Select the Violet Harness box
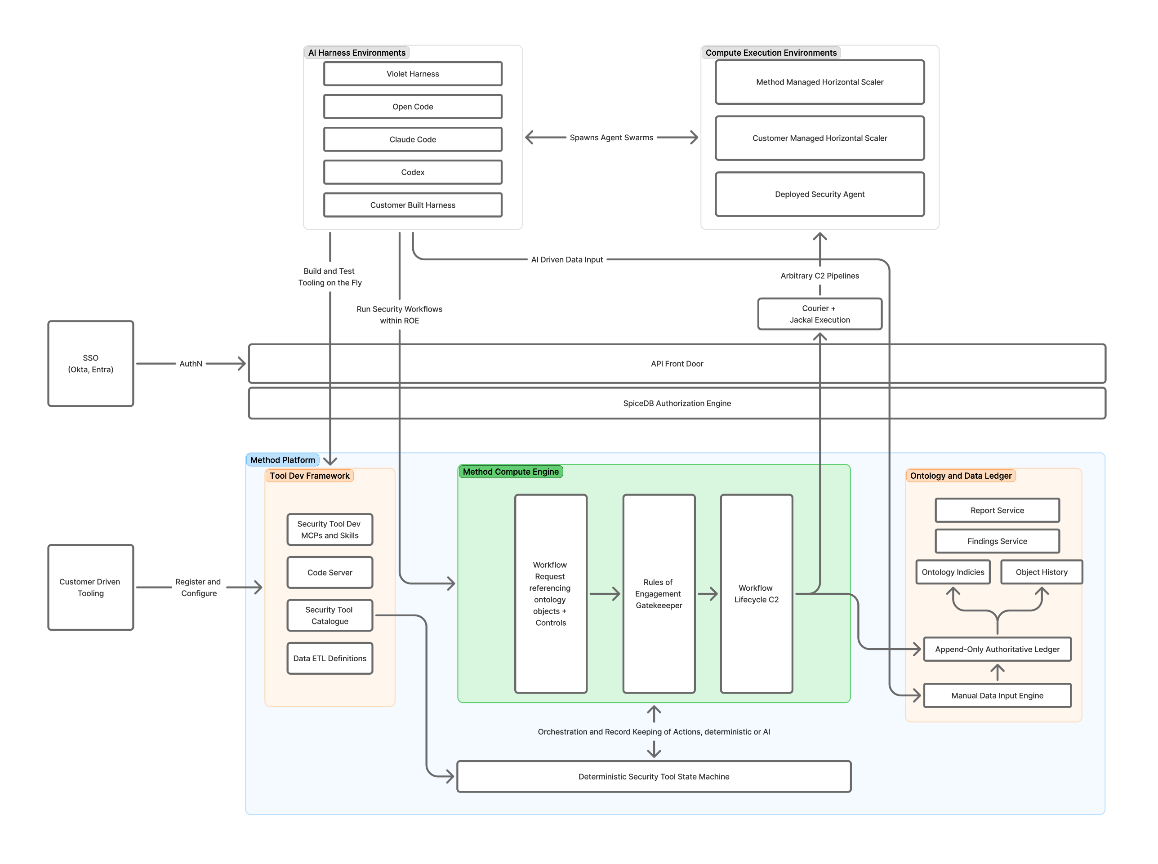The height and width of the screenshot is (864, 1158). (x=413, y=74)
